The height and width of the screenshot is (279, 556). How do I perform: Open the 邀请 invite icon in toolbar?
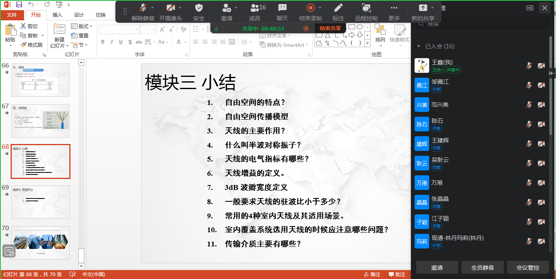[227, 8]
